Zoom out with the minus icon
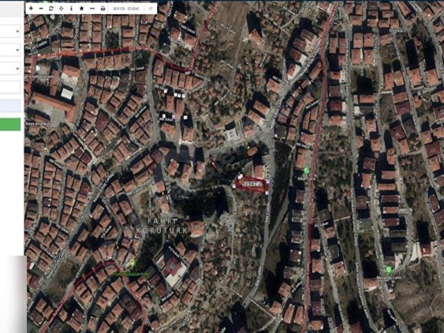The height and width of the screenshot is (333, 444). 40,8
